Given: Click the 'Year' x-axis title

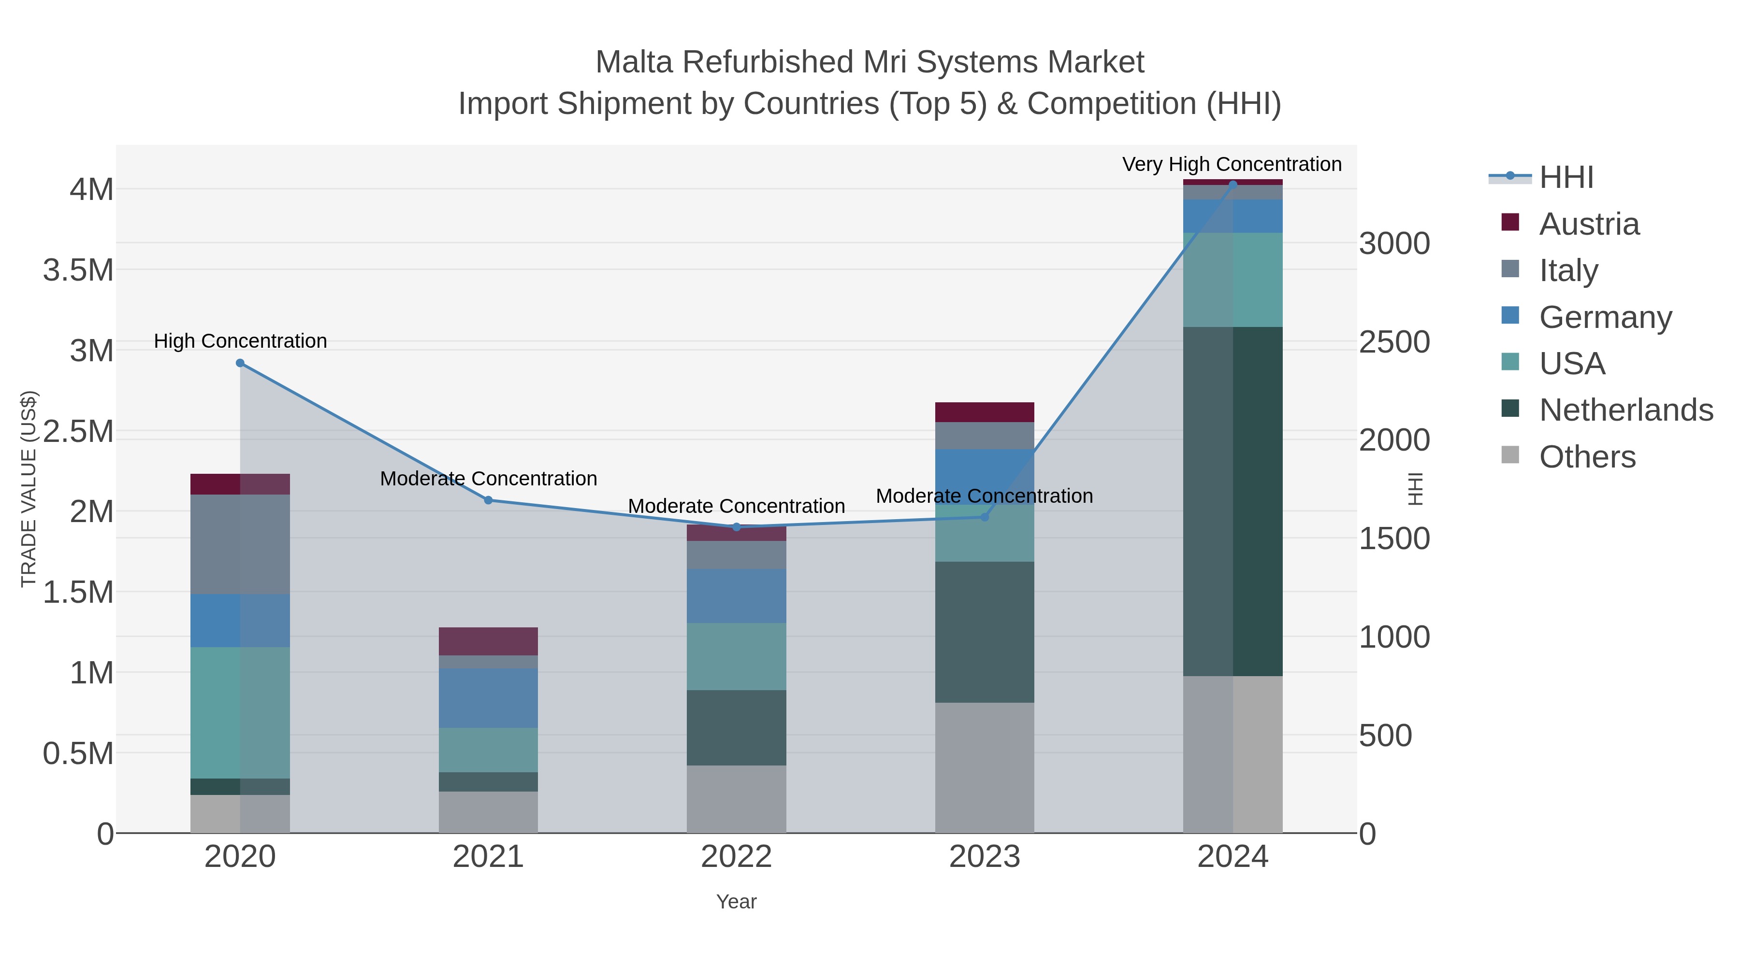Looking at the screenshot, I should pyautogui.click(x=736, y=902).
